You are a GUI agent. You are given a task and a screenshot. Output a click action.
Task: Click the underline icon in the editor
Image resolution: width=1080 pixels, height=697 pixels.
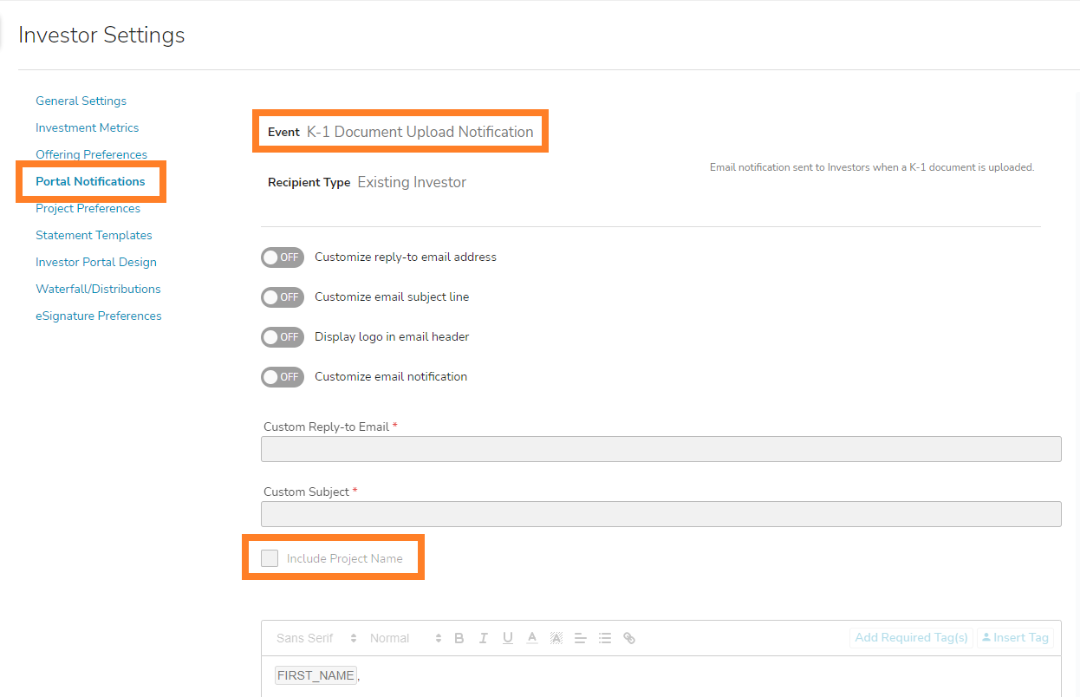point(508,638)
